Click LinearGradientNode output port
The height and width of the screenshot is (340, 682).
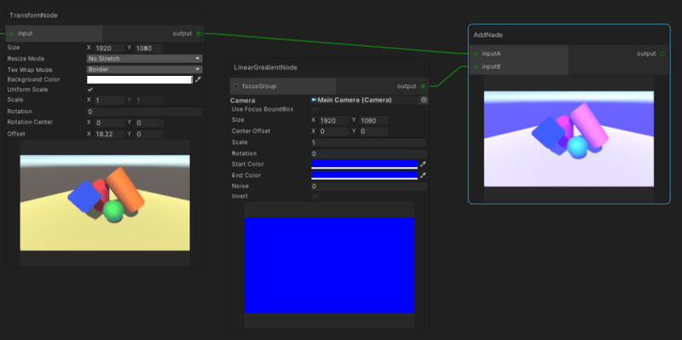click(x=423, y=86)
